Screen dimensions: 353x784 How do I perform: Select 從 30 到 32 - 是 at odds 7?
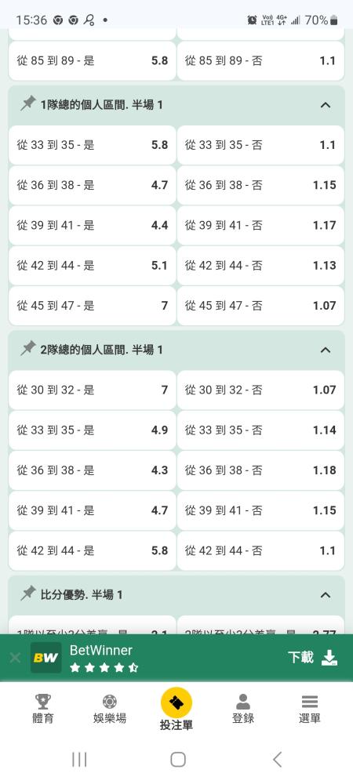pyautogui.click(x=93, y=390)
